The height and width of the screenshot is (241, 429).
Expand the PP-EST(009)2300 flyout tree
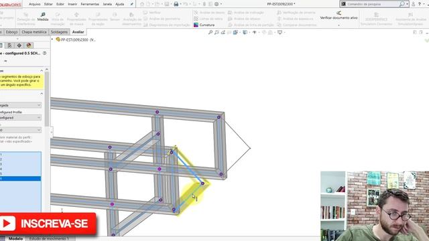52,39
